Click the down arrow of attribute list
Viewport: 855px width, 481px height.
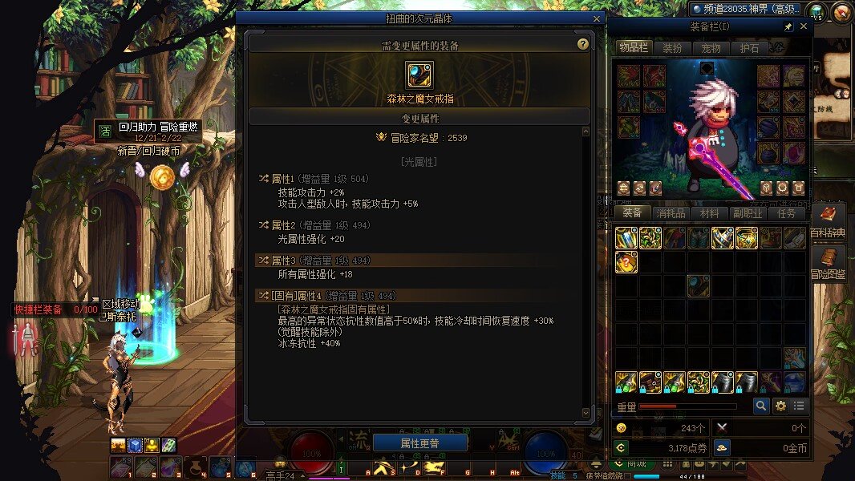click(586, 413)
